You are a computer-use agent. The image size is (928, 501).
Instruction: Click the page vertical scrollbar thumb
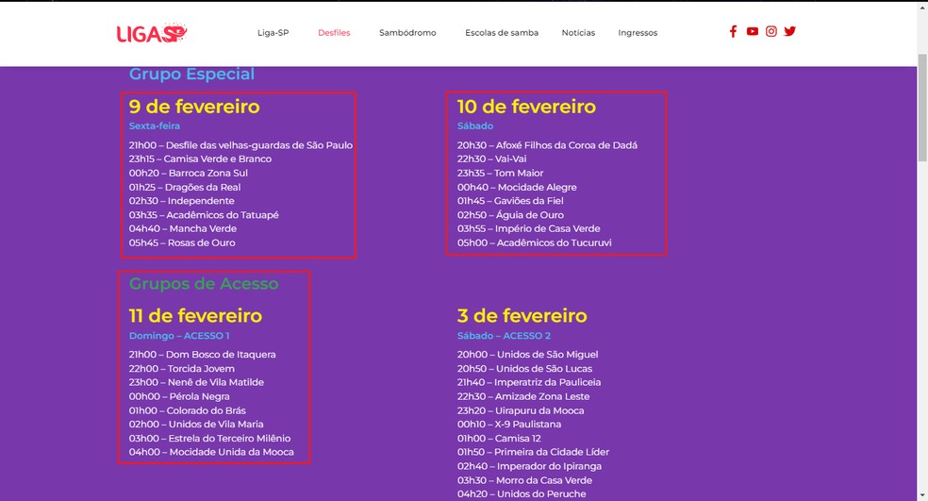[922, 107]
